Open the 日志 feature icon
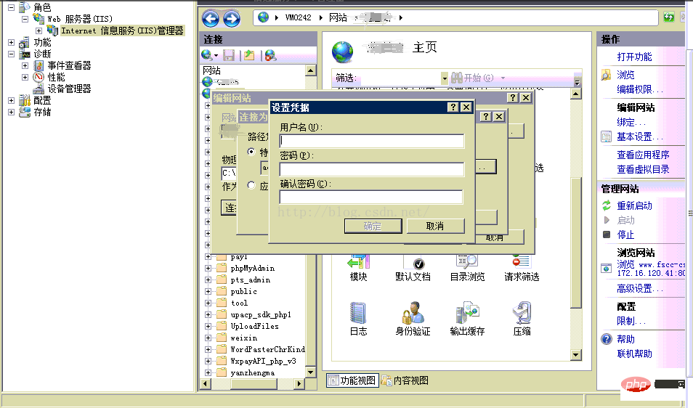693x408 pixels. [x=357, y=313]
